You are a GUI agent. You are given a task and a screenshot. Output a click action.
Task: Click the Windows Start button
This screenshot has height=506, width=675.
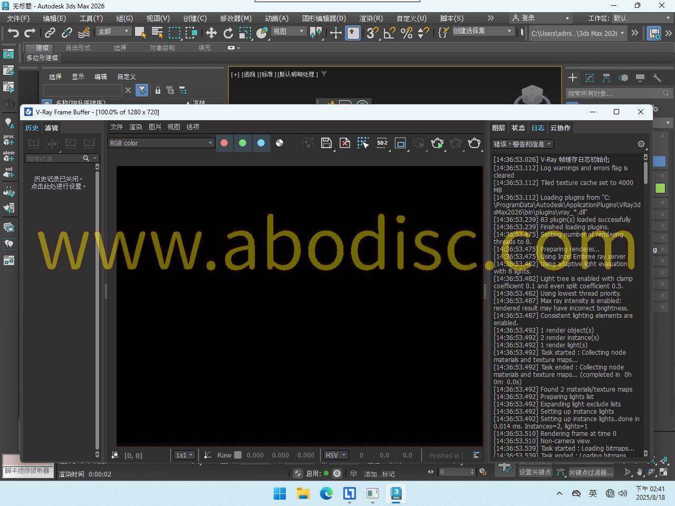[x=279, y=493]
